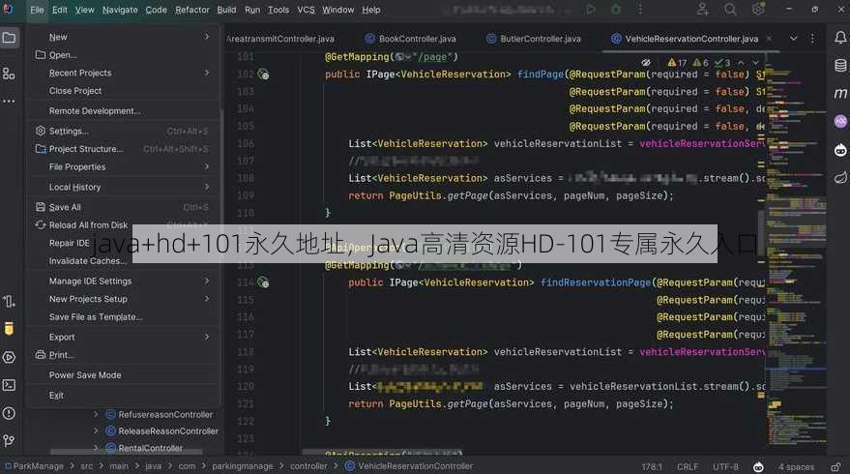Choose Exit from File menu
The image size is (850, 474).
(56, 396)
